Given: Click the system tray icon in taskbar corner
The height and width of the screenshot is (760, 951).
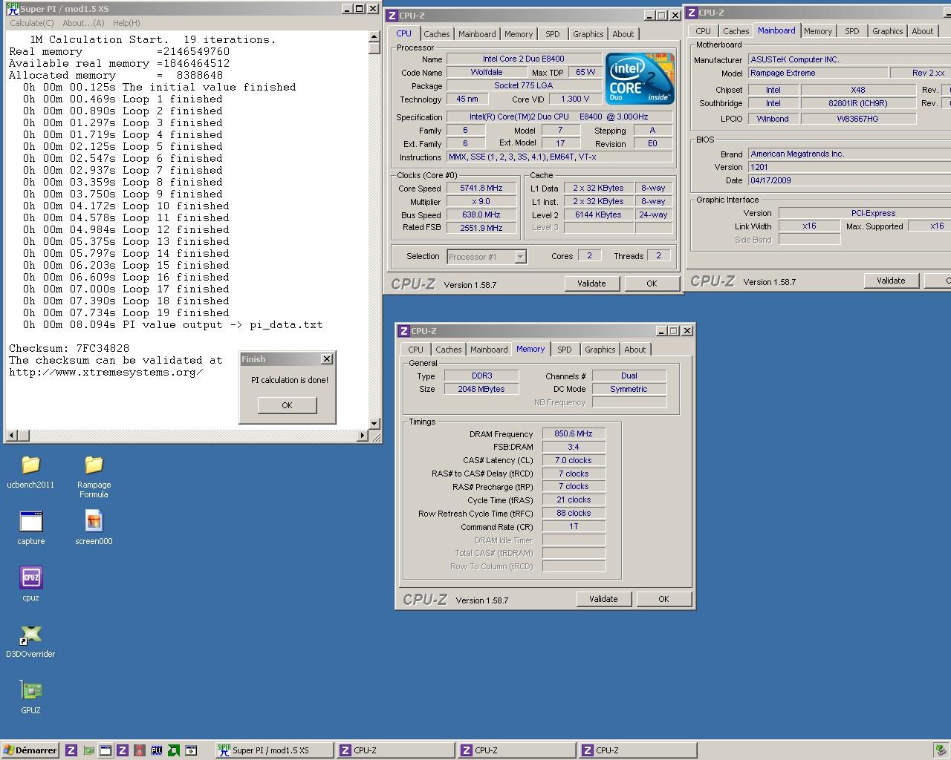Looking at the screenshot, I should (940, 750).
